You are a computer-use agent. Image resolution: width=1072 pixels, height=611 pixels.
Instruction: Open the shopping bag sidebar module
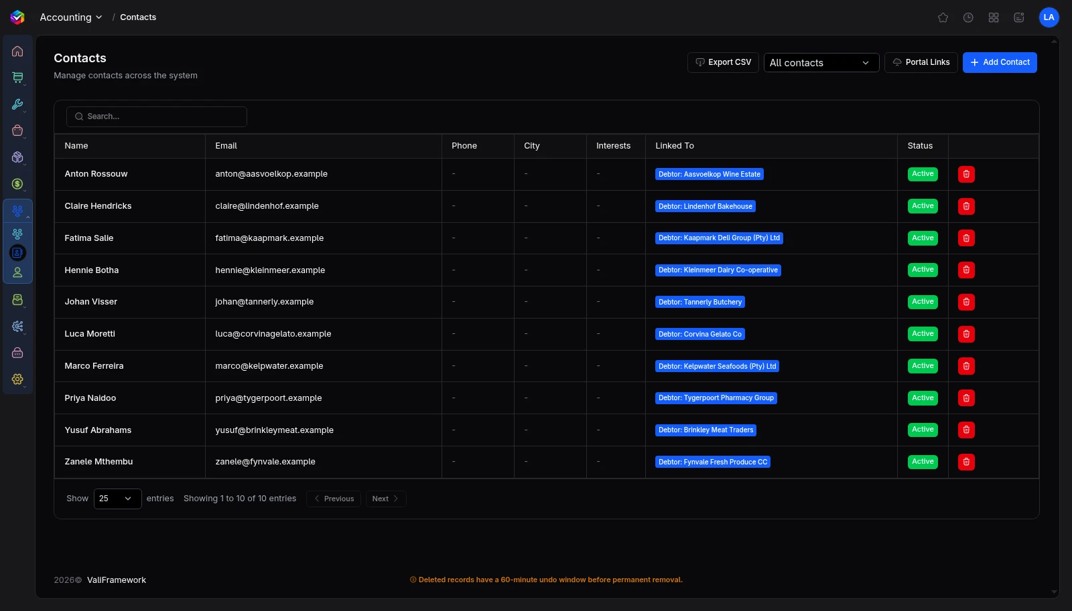[x=17, y=130]
